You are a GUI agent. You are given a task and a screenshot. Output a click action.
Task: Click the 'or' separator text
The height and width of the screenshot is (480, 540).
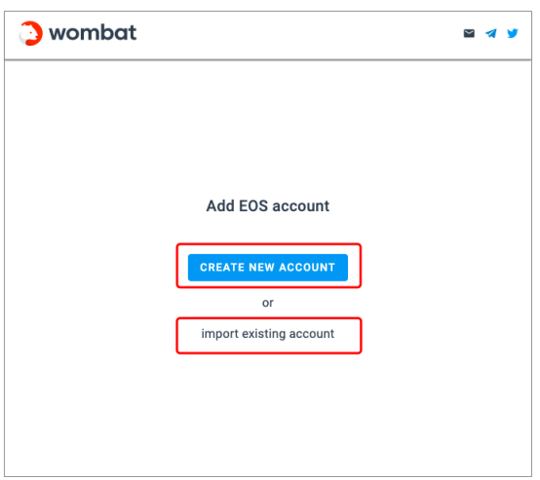[268, 303]
